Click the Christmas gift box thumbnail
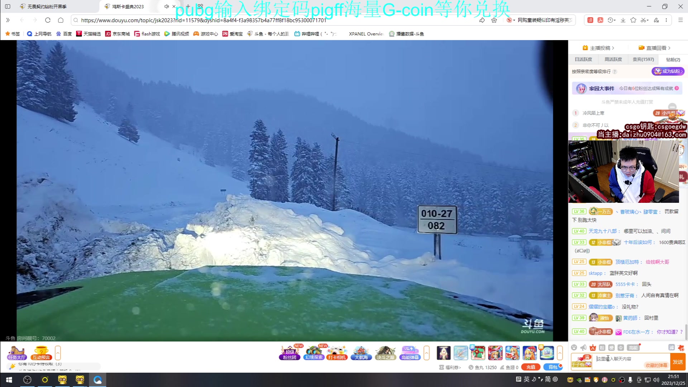Viewport: 688px width, 387px height. [478, 353]
